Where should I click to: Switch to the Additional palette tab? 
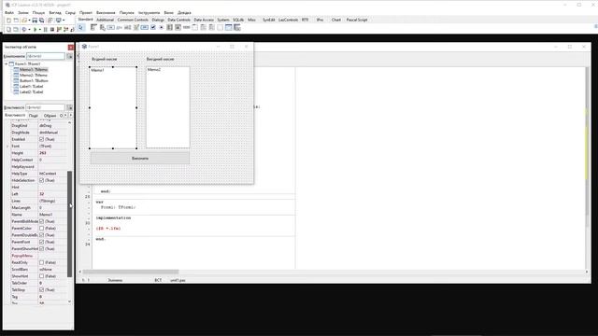(x=105, y=20)
